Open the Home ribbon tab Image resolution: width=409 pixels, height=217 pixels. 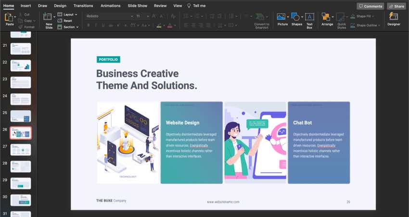9,5
